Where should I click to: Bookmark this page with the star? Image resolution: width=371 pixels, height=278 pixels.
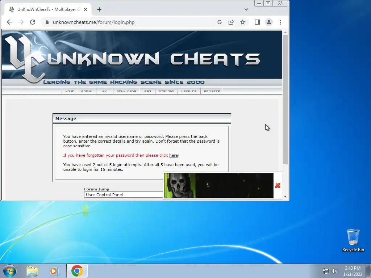(x=243, y=22)
